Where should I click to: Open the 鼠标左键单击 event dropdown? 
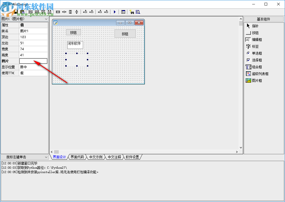click(46, 157)
